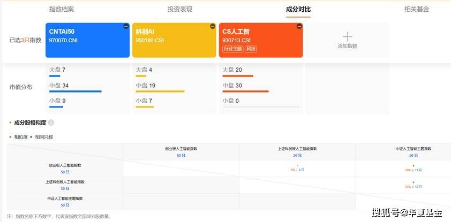Select the yellow 科创AI card title
Viewport: 451px width, 222px height.
click(x=145, y=32)
